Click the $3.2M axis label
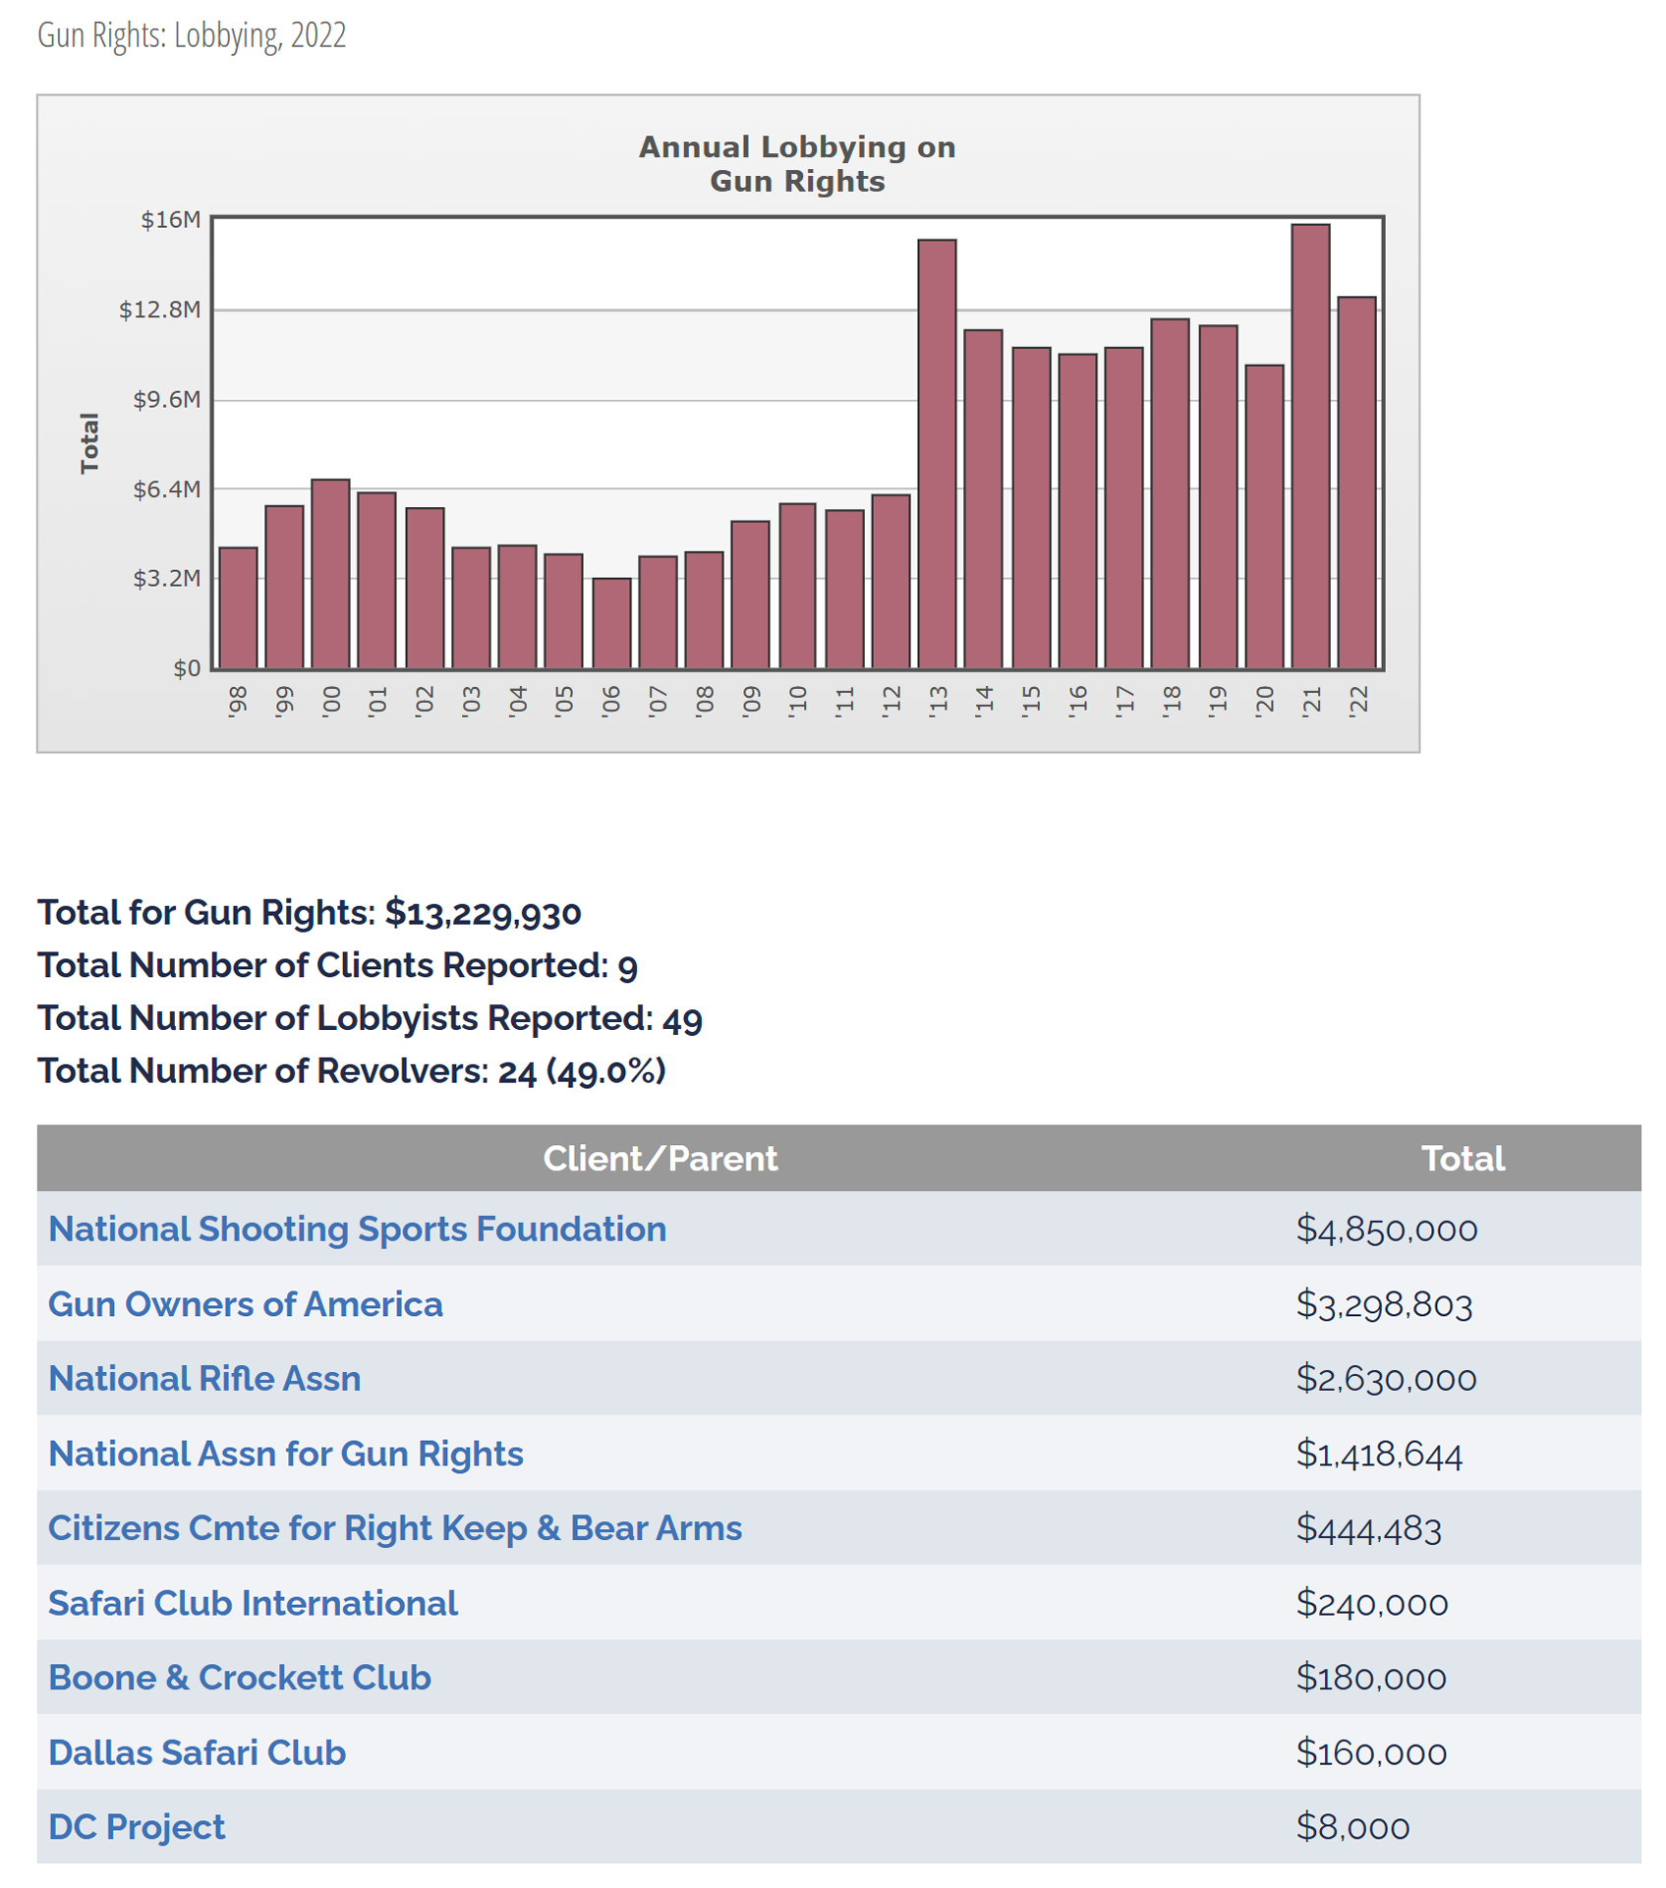 pyautogui.click(x=167, y=578)
